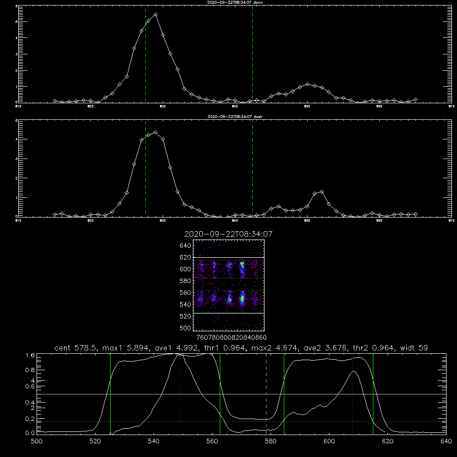Click bottom plot x-axis label 540
Viewport: 457px width, 457px height.
coord(154,441)
